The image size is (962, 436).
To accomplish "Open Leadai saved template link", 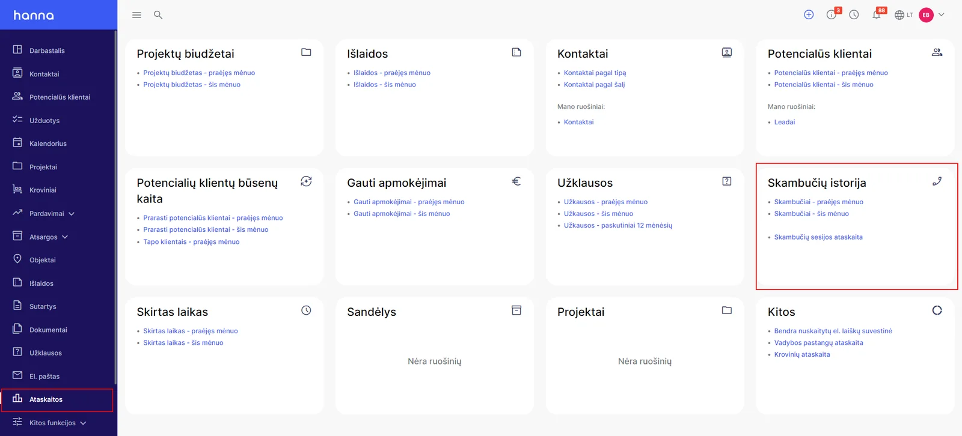I will click(785, 122).
